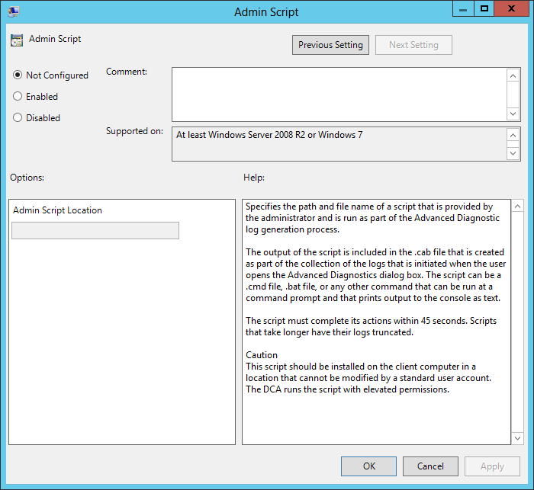Select the Not Configured option
This screenshot has height=490, width=534.
18,75
